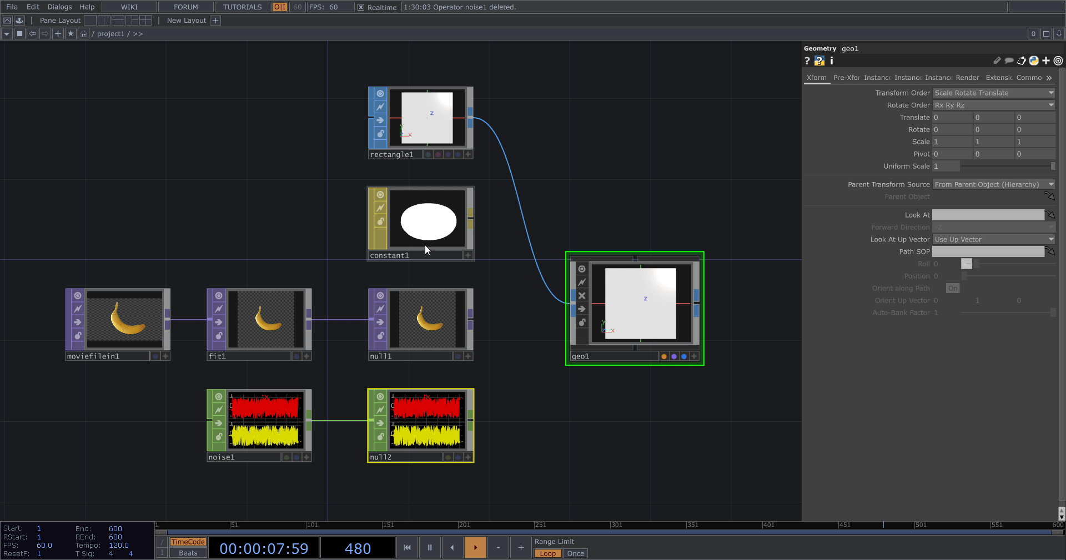Click the operator info 'i' icon
1066x560 pixels.
[831, 61]
